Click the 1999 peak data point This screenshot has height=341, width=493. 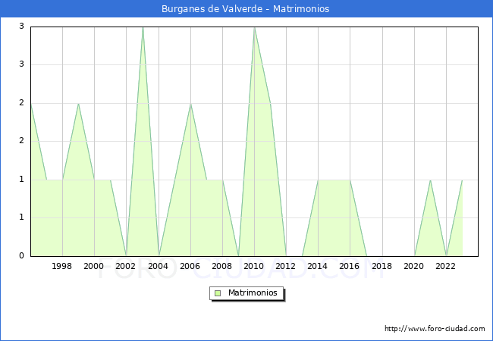point(78,104)
